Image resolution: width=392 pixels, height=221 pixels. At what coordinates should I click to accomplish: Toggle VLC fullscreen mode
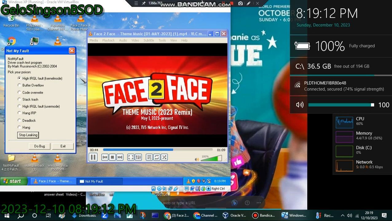click(x=131, y=157)
